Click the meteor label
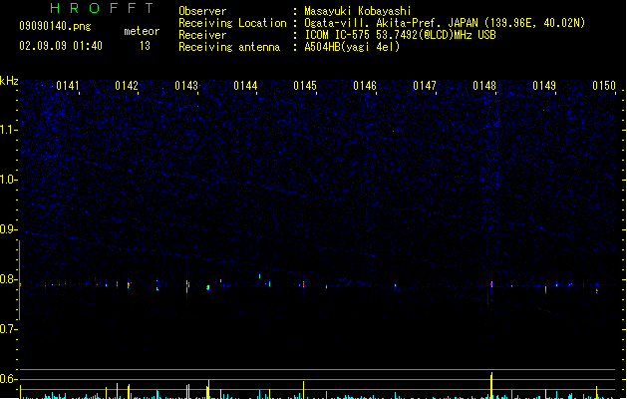 (x=142, y=31)
